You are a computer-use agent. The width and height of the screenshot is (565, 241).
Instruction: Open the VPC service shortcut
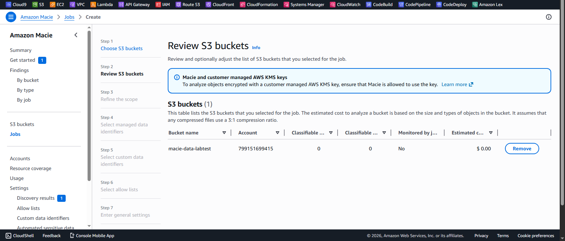click(77, 5)
